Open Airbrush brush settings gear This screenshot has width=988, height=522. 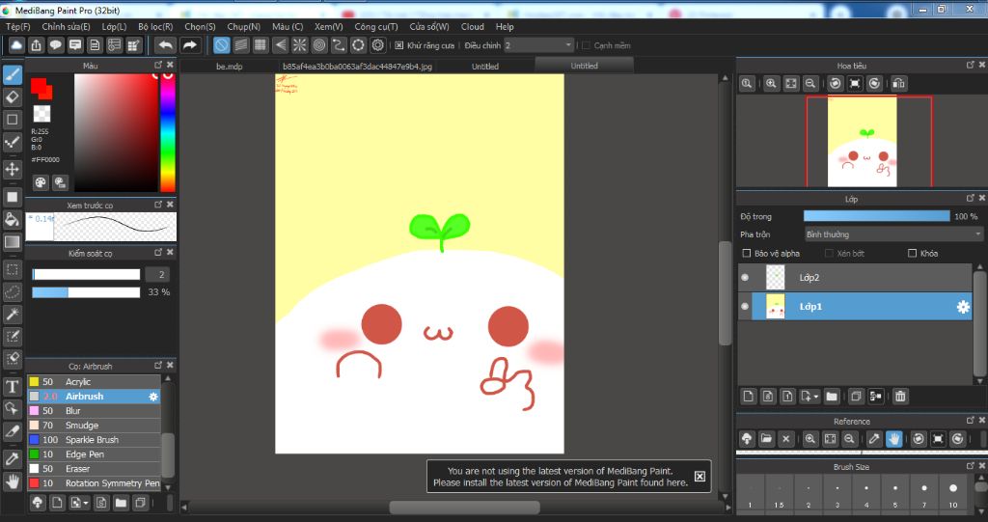(x=153, y=397)
